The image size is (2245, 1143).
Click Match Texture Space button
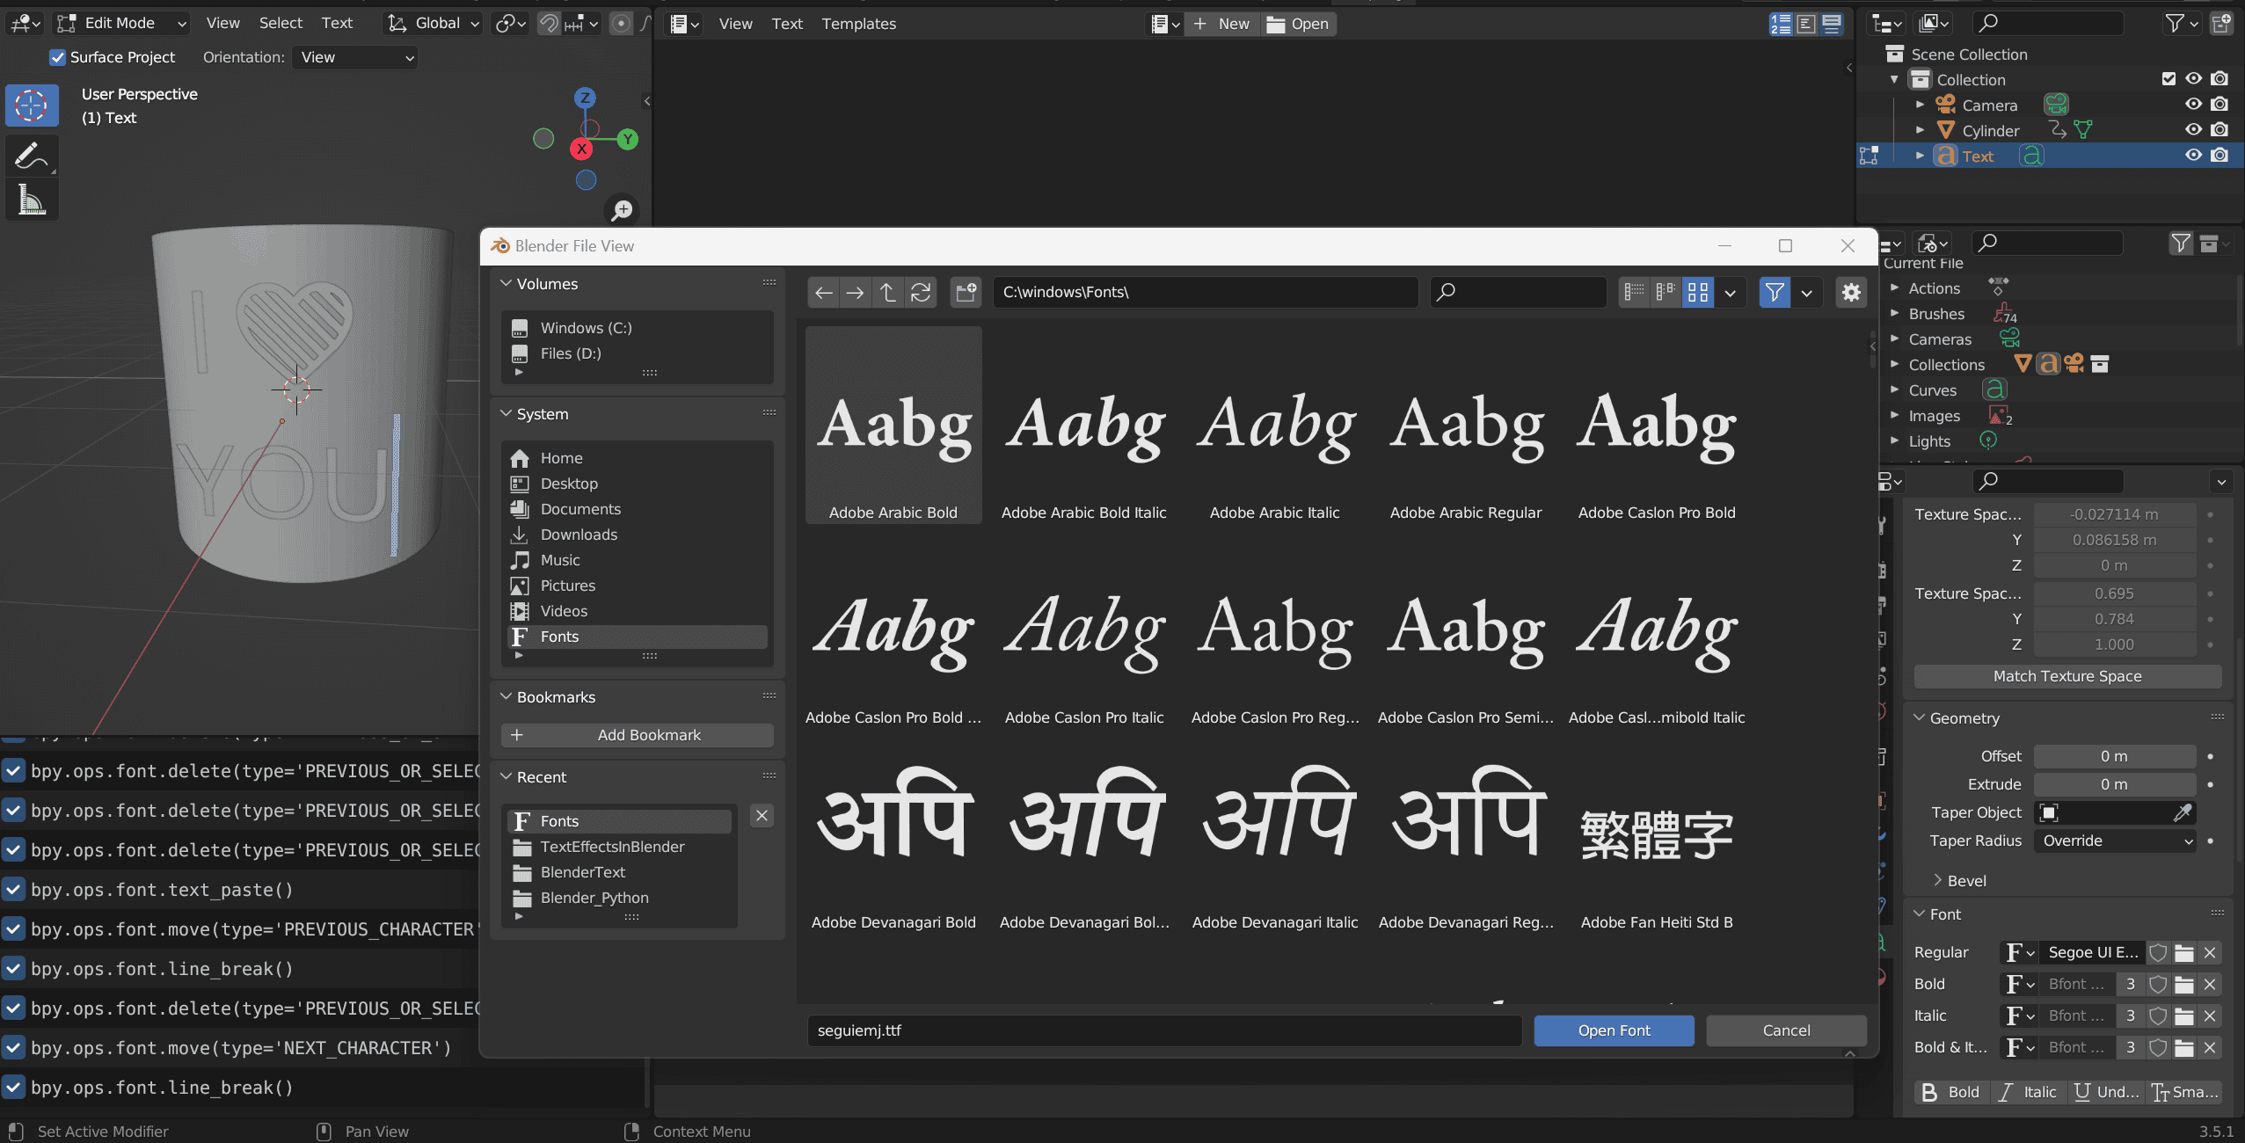(2067, 676)
